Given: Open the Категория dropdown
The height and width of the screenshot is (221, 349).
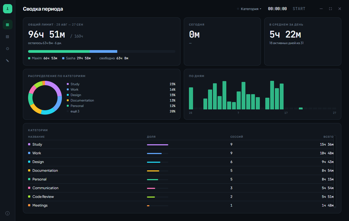Looking at the screenshot, I should coord(249,9).
